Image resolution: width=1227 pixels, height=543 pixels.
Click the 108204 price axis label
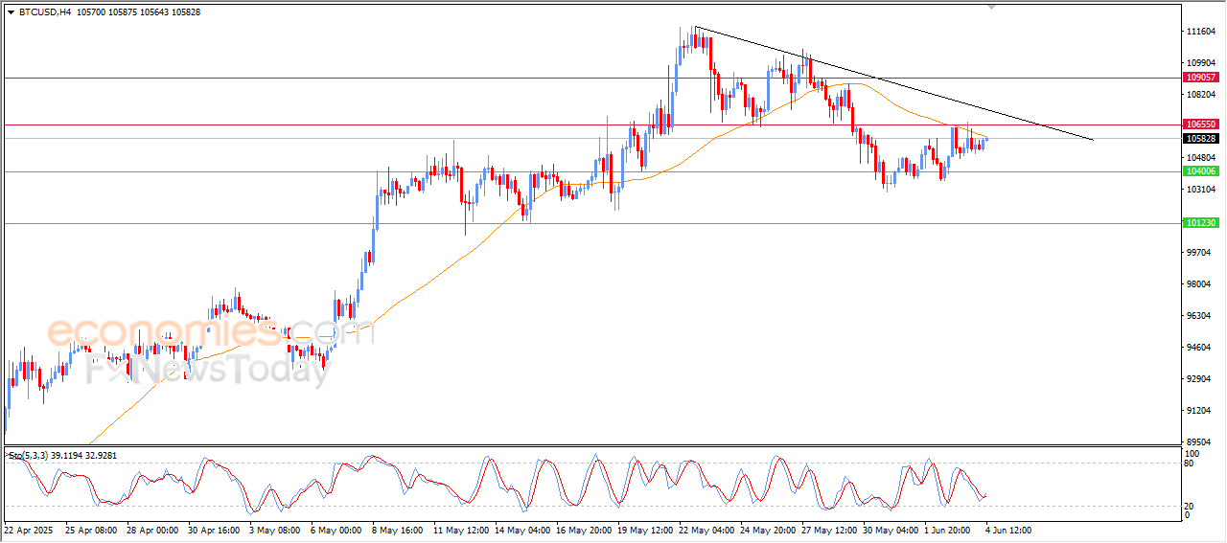pos(1203,95)
